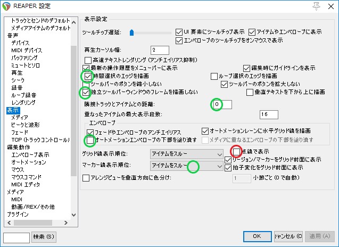Open マーカー線表示順位 dropdown
The width and height of the screenshot is (339, 247).
pyautogui.click(x=187, y=166)
